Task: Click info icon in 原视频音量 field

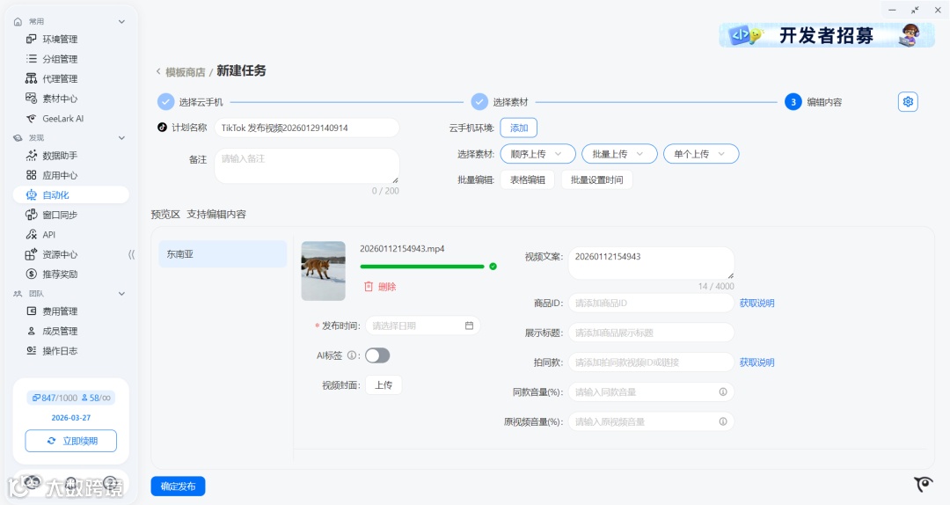Action: pyautogui.click(x=723, y=421)
